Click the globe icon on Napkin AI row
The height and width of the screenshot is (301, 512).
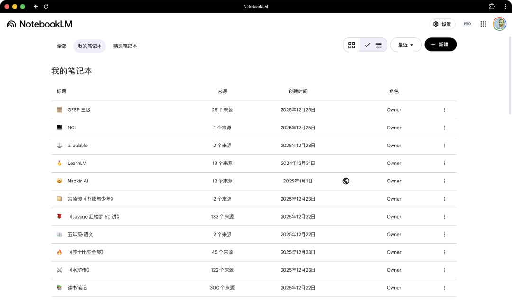coord(346,181)
